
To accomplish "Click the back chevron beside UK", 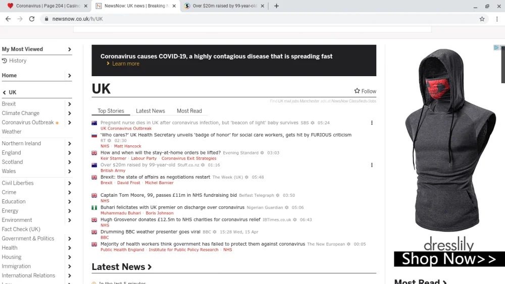I will click(x=4, y=92).
